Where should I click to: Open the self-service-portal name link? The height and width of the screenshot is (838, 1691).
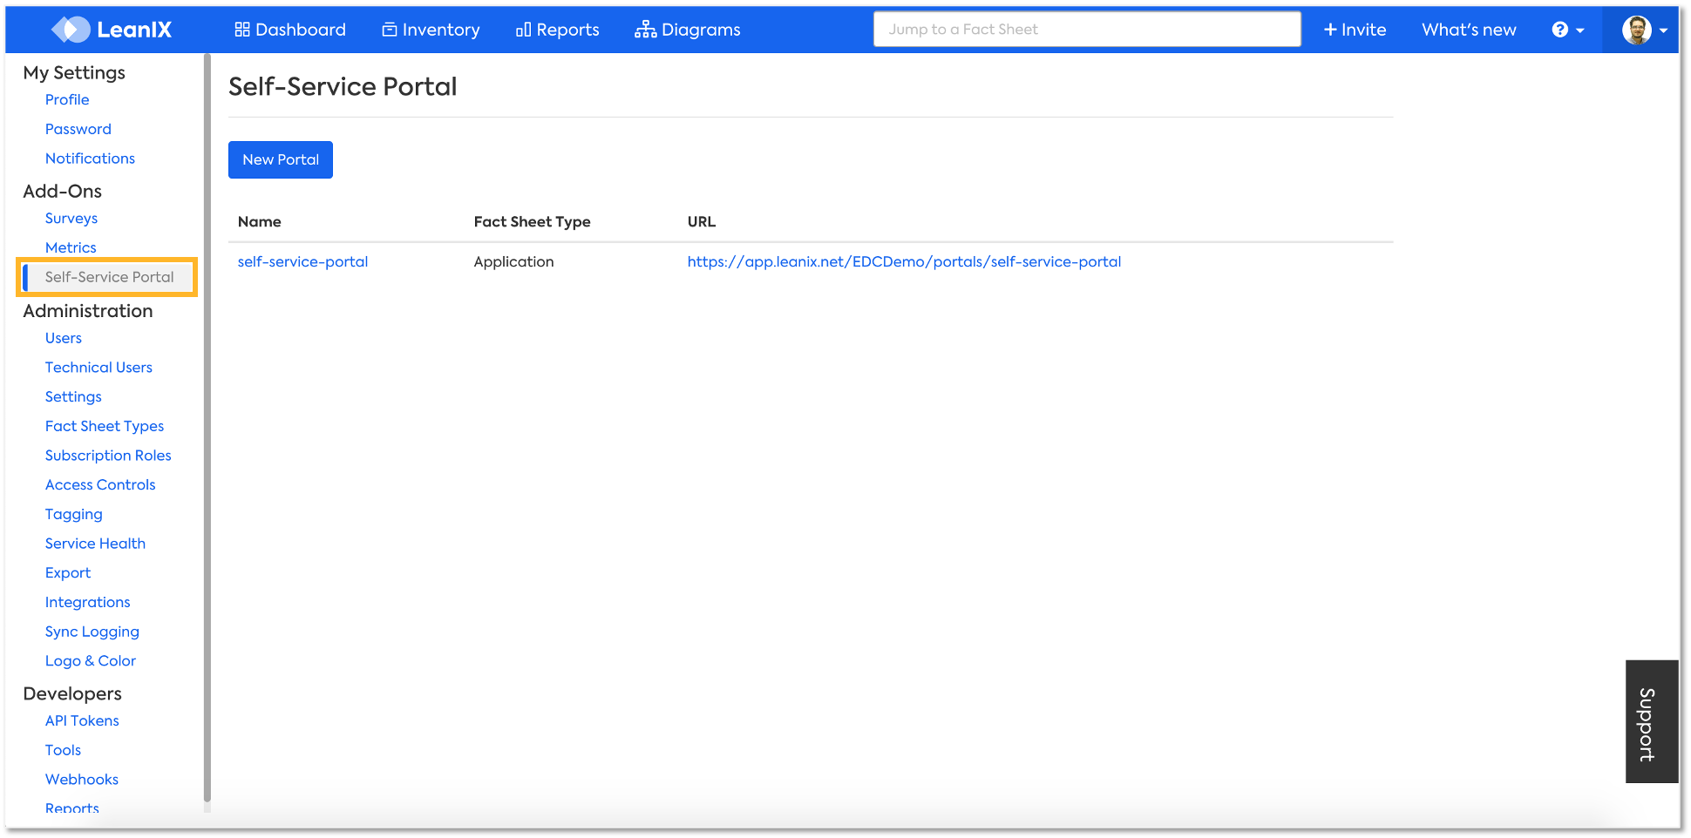point(302,261)
